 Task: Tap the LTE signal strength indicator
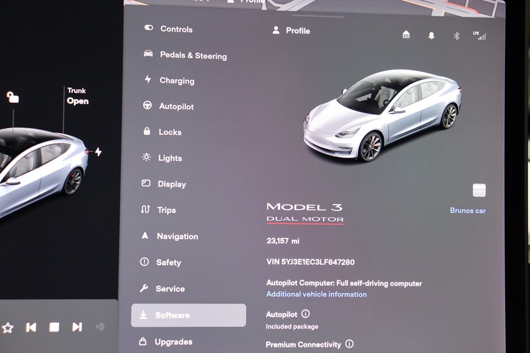(481, 36)
